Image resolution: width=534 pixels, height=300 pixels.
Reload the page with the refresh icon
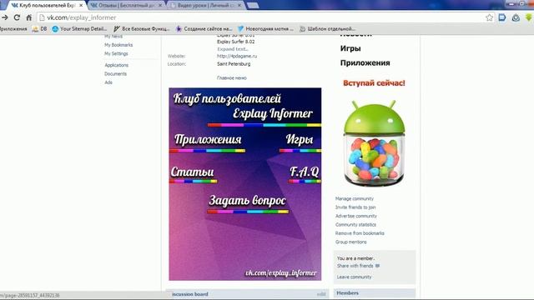(x=17, y=17)
